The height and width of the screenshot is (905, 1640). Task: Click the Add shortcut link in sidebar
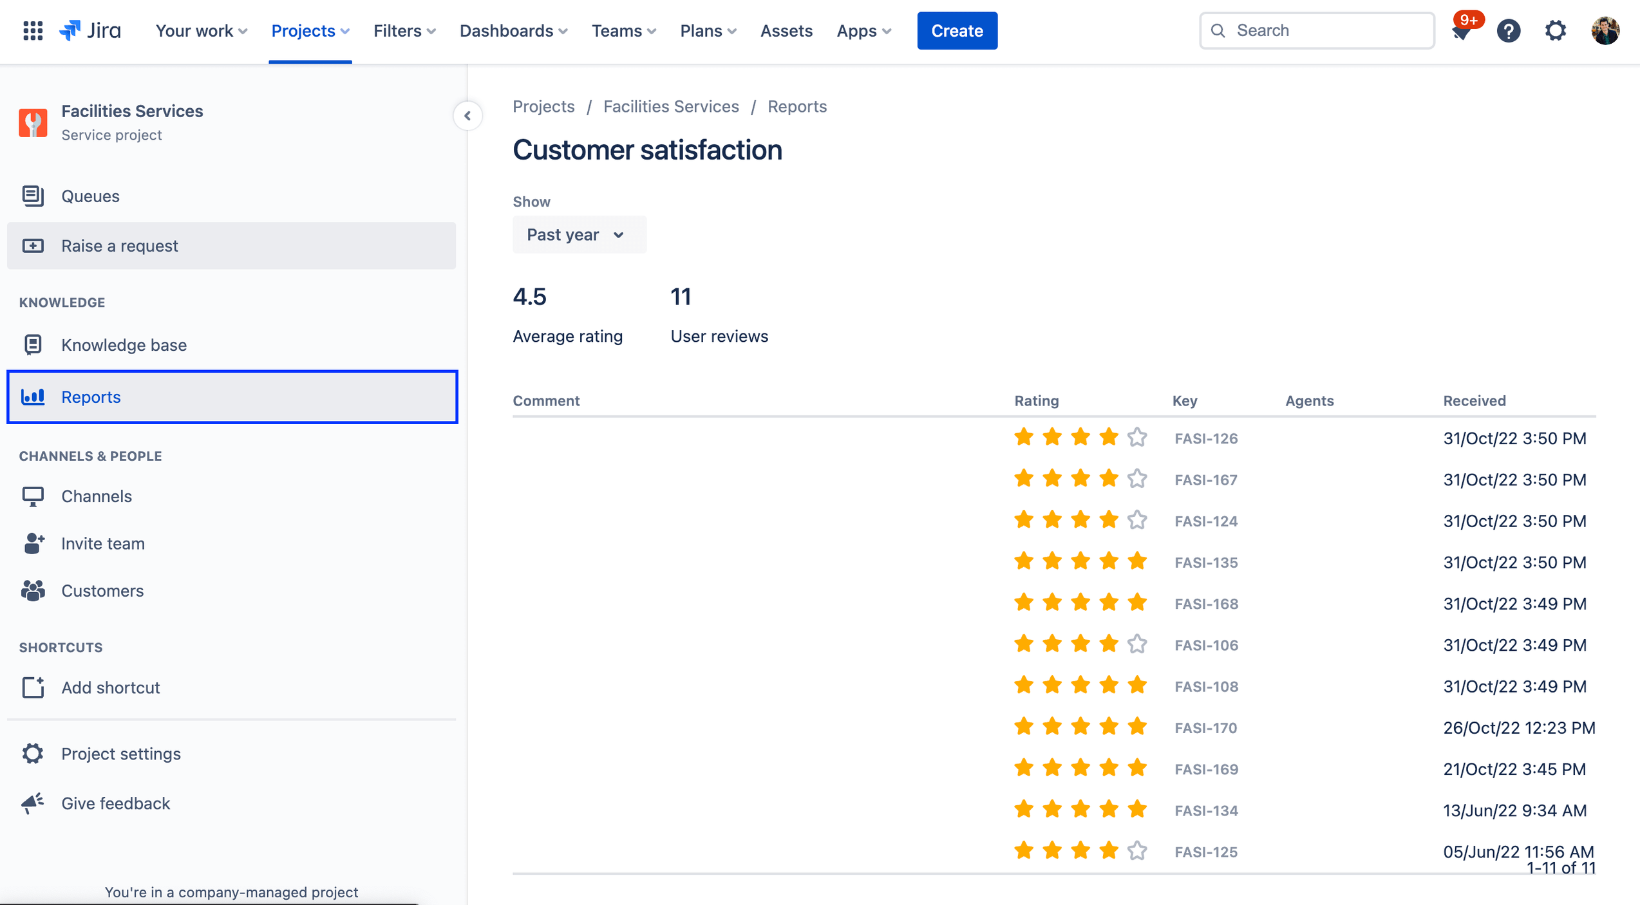(111, 687)
